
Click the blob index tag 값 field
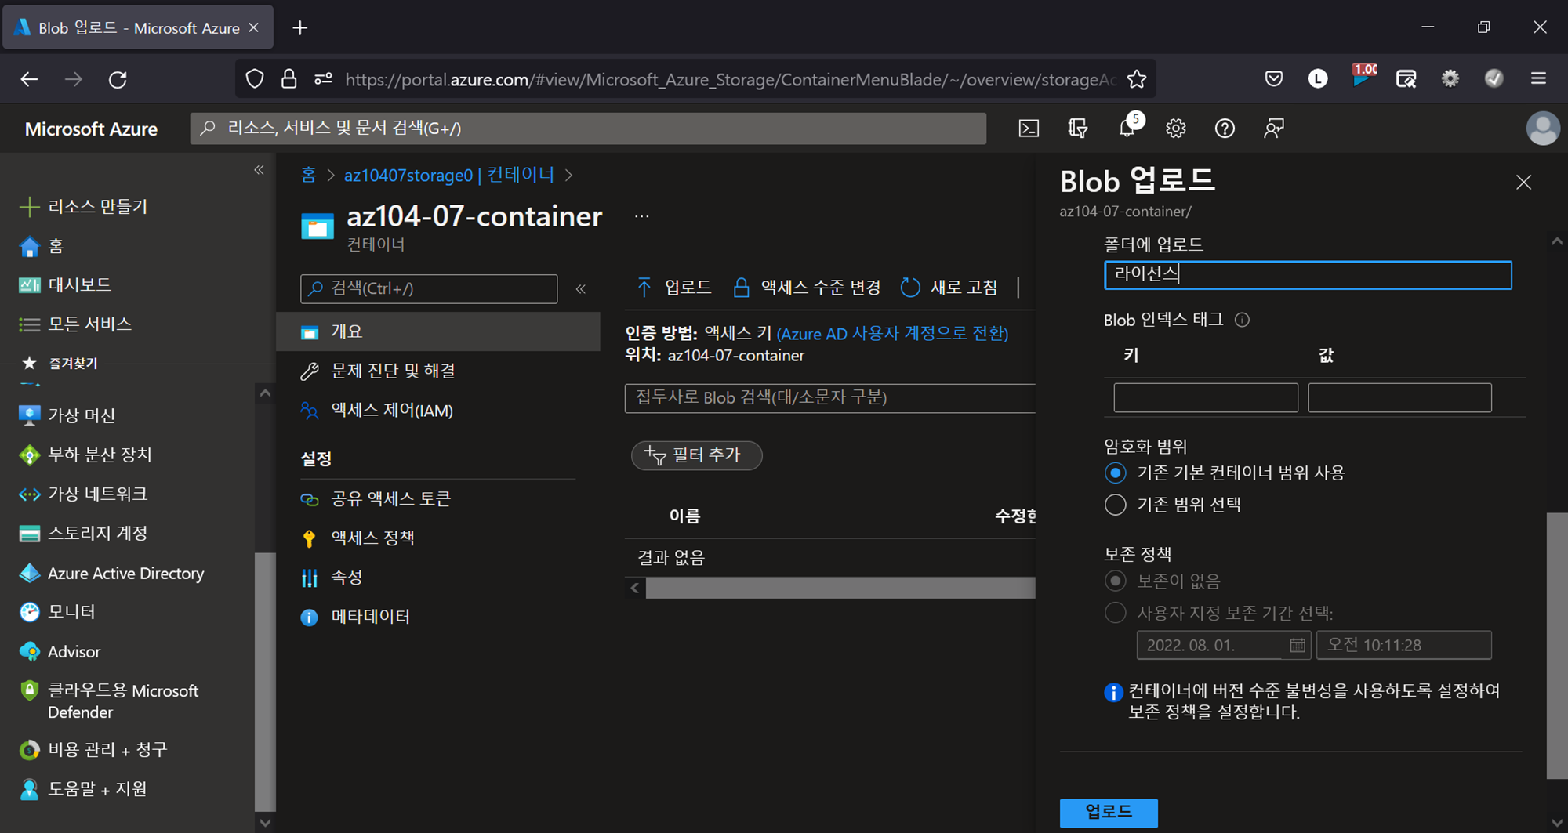coord(1399,398)
